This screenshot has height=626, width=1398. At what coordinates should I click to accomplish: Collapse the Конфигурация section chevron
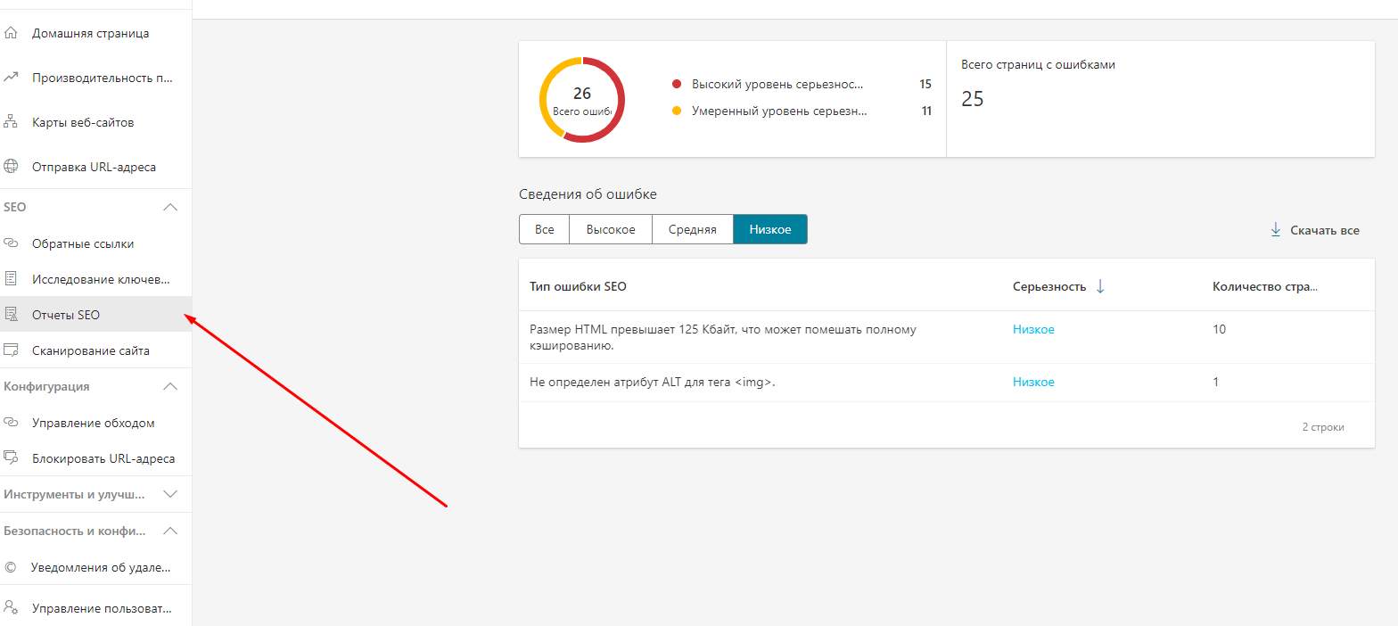[x=170, y=387]
